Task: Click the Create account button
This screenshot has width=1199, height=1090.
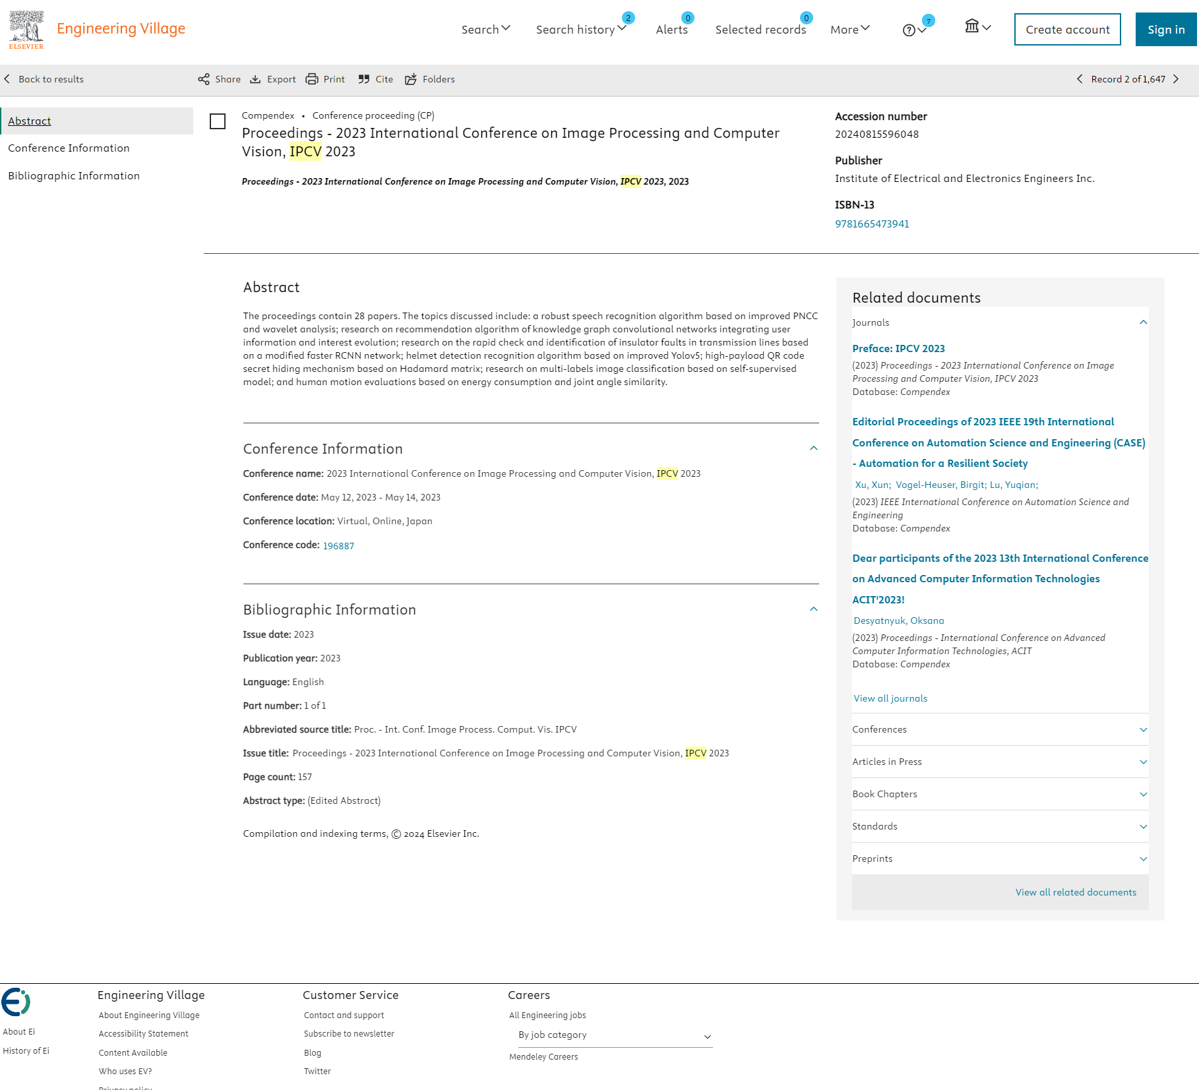Action: coord(1067,29)
